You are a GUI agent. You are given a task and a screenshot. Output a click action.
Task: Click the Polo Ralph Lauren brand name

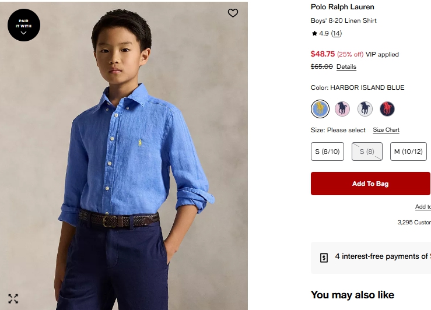coord(342,7)
